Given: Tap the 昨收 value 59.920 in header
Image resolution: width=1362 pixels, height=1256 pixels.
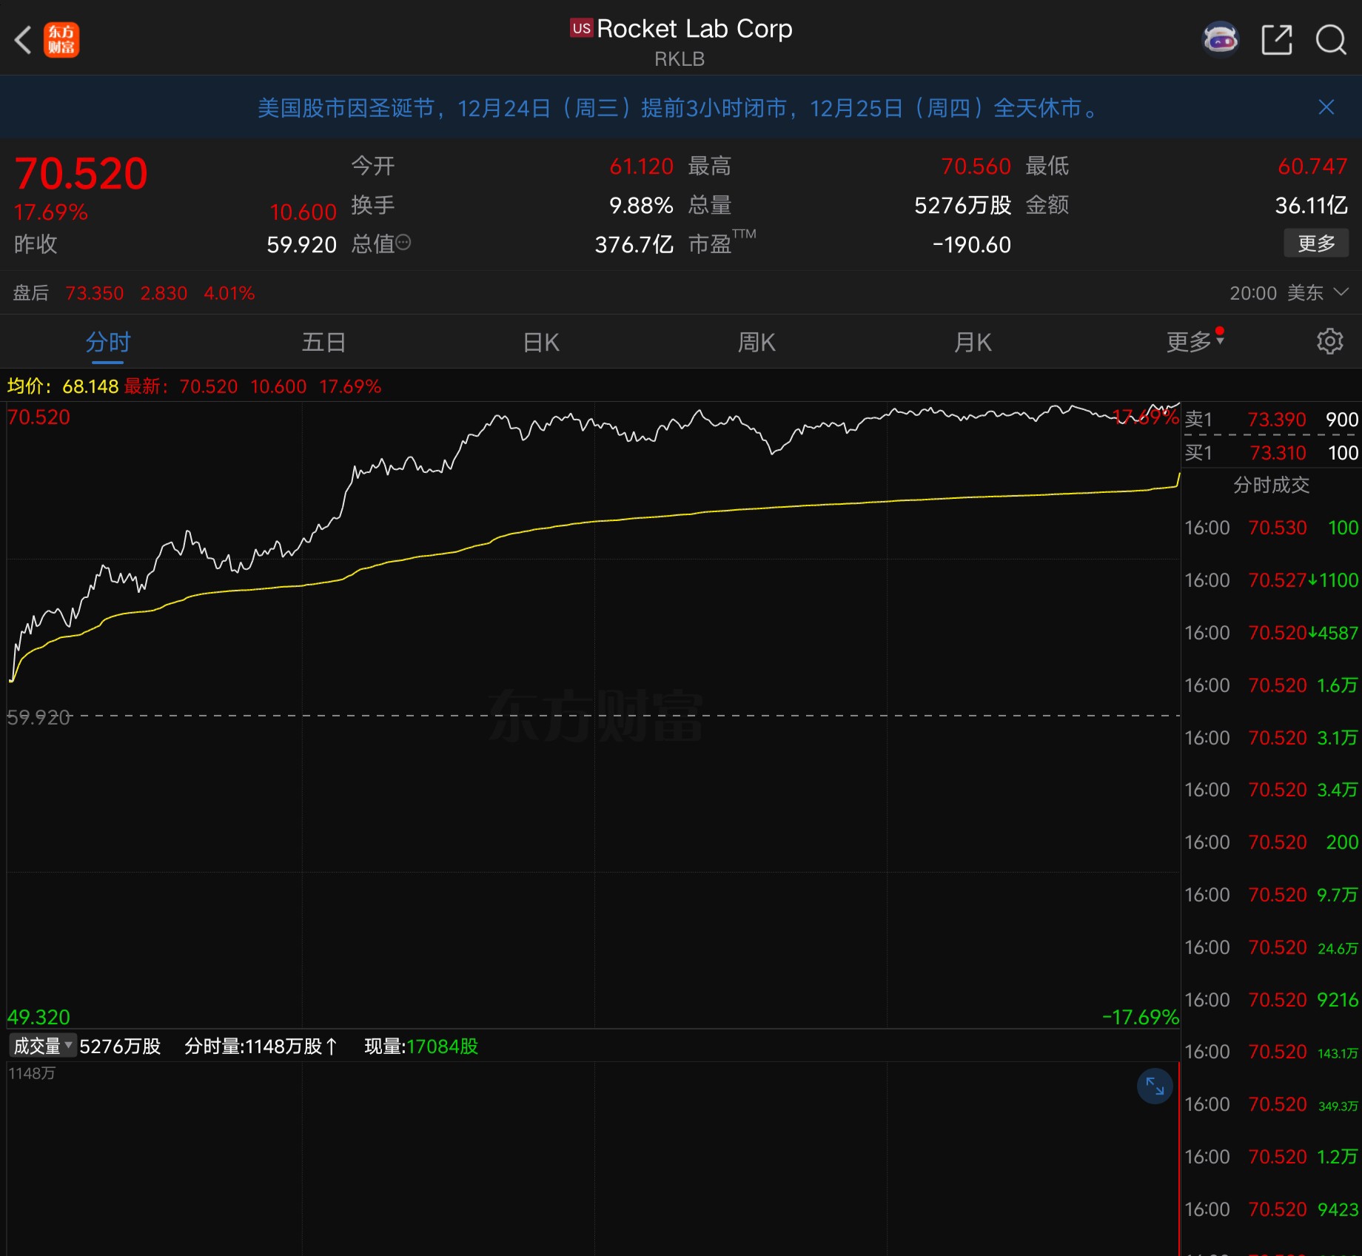Looking at the screenshot, I should click(x=301, y=245).
